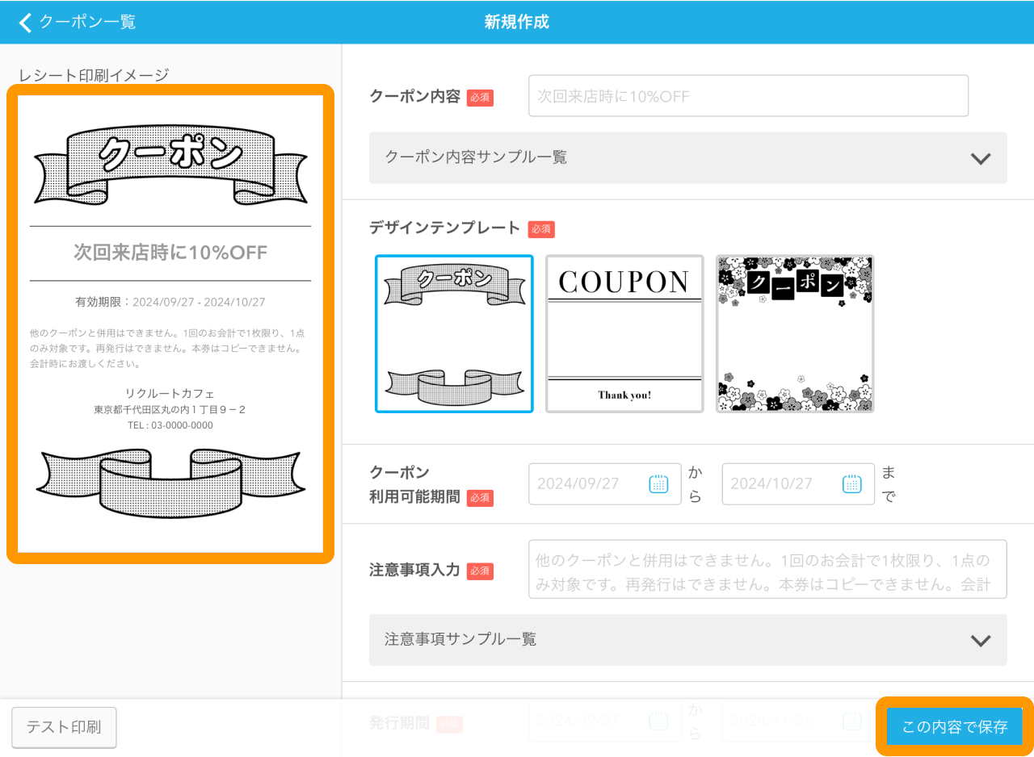Select the COUPON Thank you template
Viewport: 1034px width, 757px height.
pos(624,333)
